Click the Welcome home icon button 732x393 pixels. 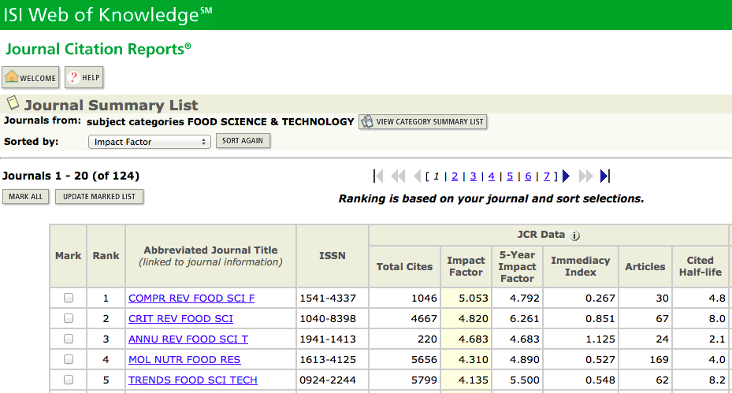[31, 78]
